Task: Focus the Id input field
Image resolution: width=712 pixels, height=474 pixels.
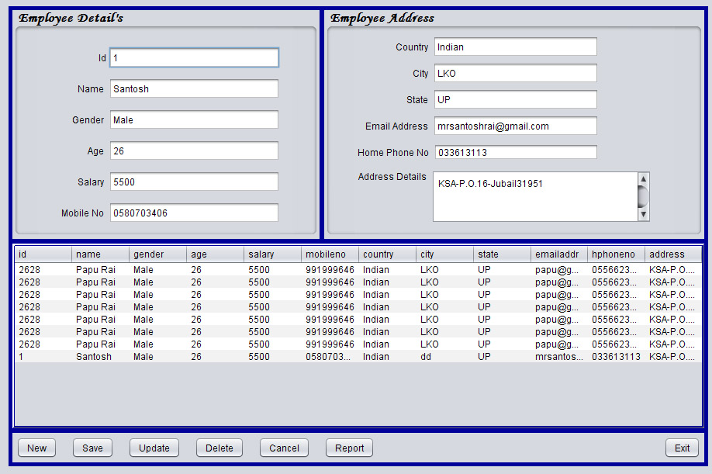Action: [195, 57]
